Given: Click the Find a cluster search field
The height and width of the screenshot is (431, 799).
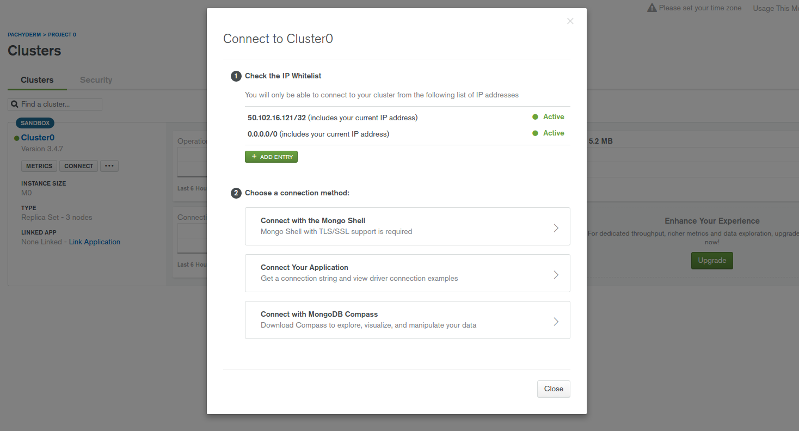Looking at the screenshot, I should click(60, 104).
